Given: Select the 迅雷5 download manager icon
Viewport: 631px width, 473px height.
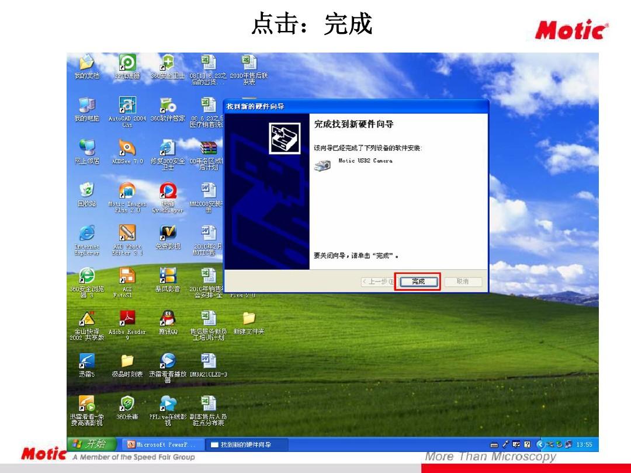Looking at the screenshot, I should pyautogui.click(x=86, y=361).
